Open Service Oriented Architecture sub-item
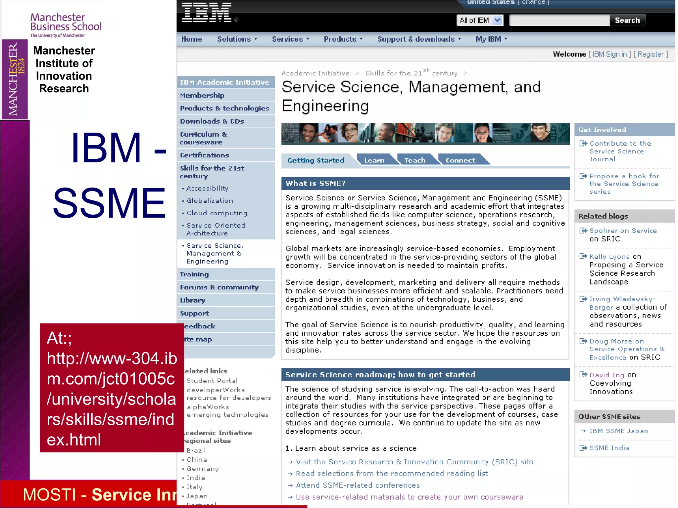 (x=216, y=229)
